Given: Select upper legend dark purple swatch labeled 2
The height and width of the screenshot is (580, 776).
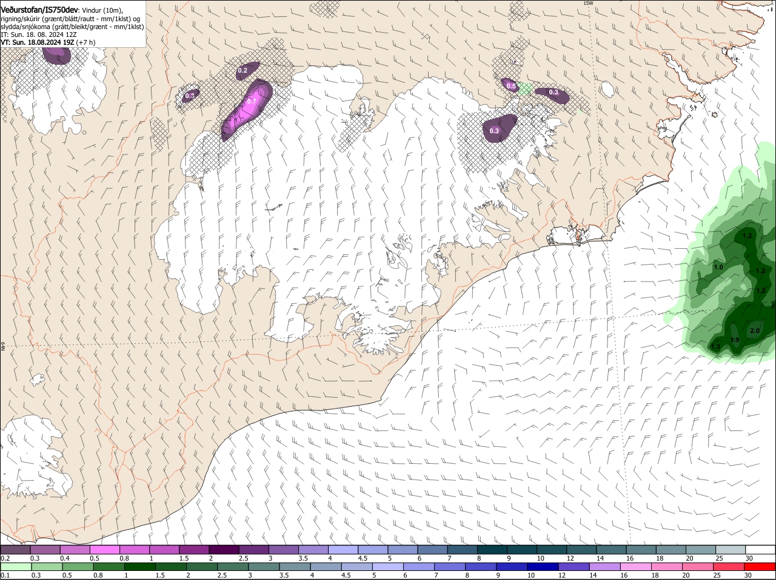Looking at the screenshot, I should pos(224,549).
